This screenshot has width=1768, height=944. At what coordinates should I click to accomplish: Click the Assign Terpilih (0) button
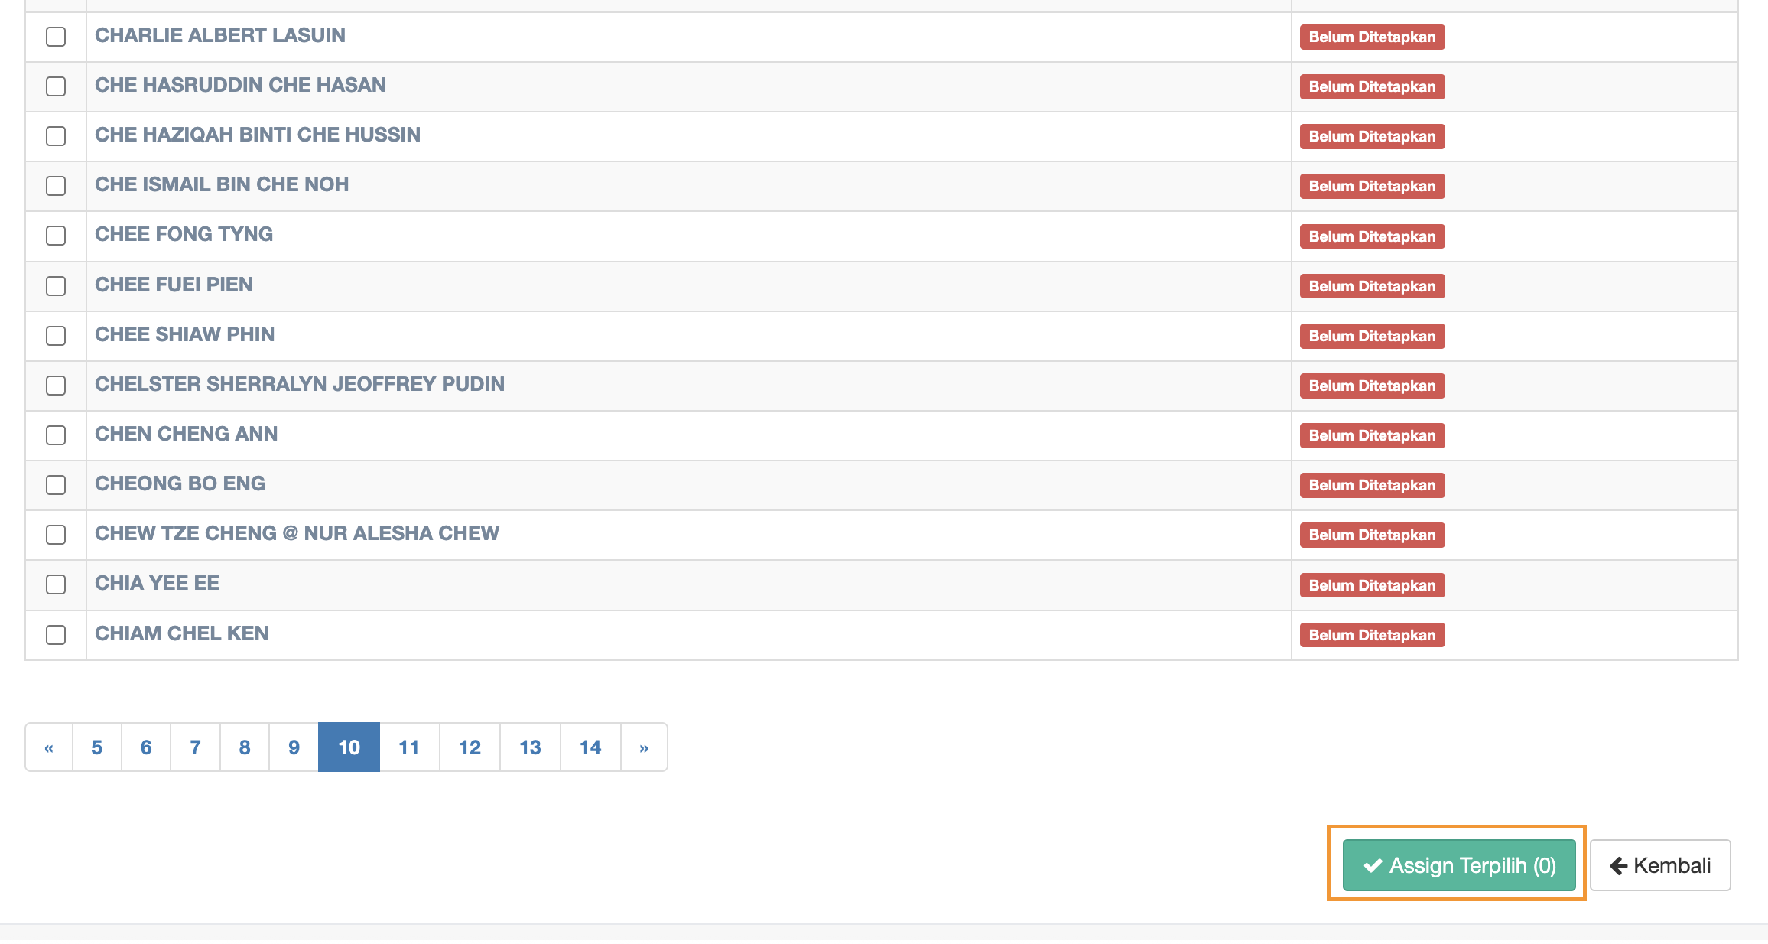(x=1459, y=865)
